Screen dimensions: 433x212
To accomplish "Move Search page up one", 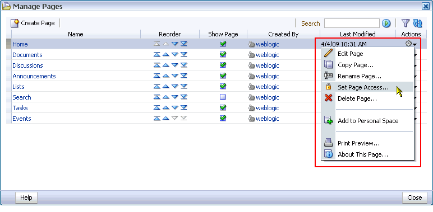I will click(165, 97).
